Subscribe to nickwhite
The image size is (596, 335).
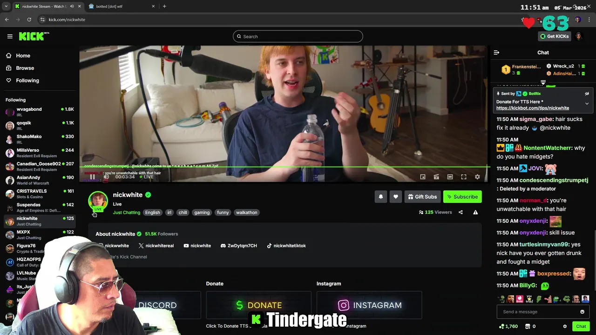(462, 197)
